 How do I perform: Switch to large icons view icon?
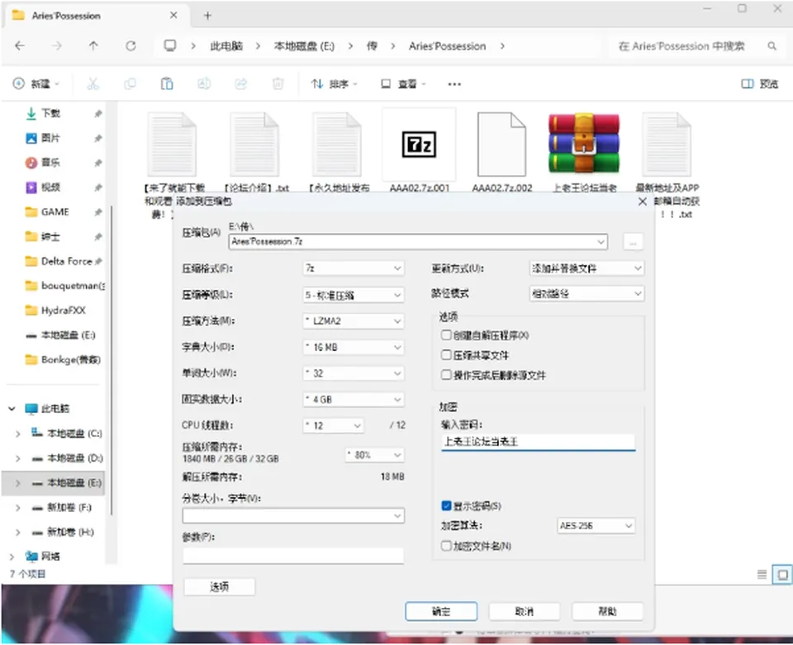point(782,575)
